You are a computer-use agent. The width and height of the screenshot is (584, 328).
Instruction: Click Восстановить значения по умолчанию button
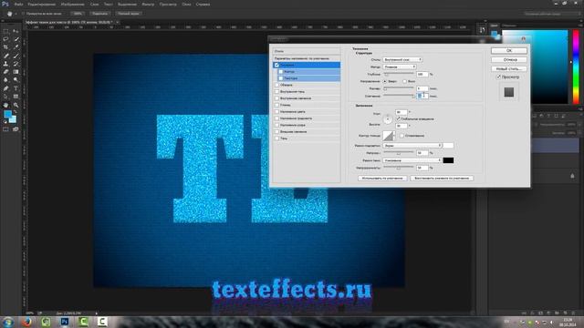point(442,179)
